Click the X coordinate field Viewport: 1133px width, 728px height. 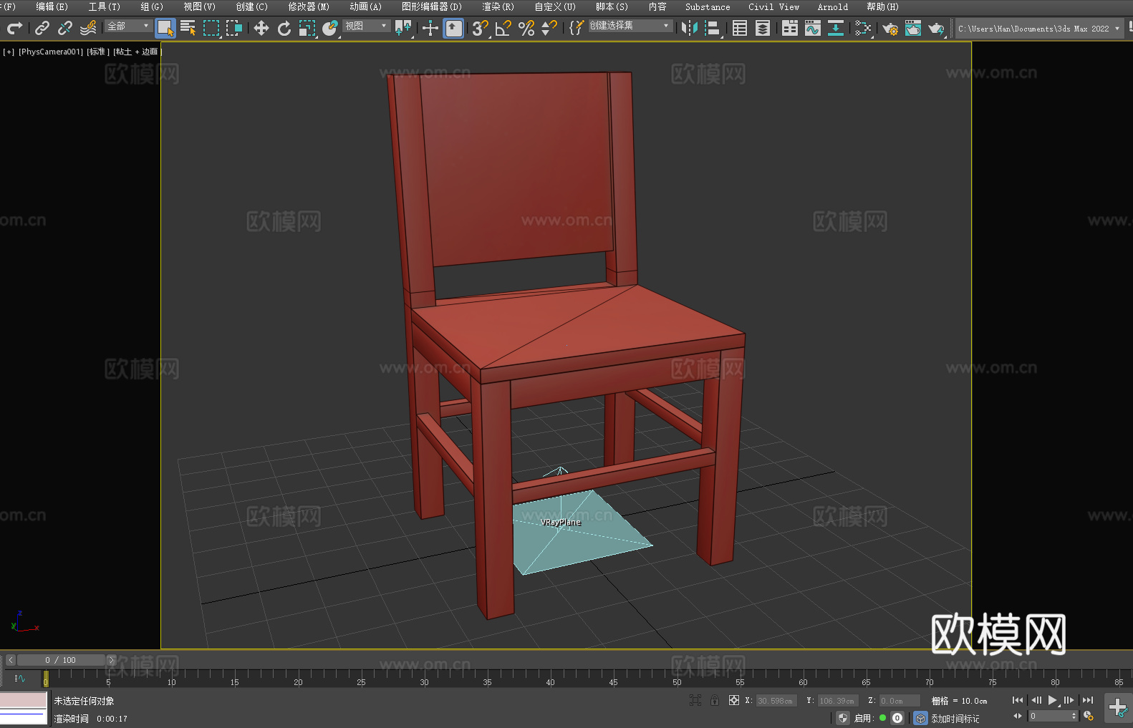(776, 701)
